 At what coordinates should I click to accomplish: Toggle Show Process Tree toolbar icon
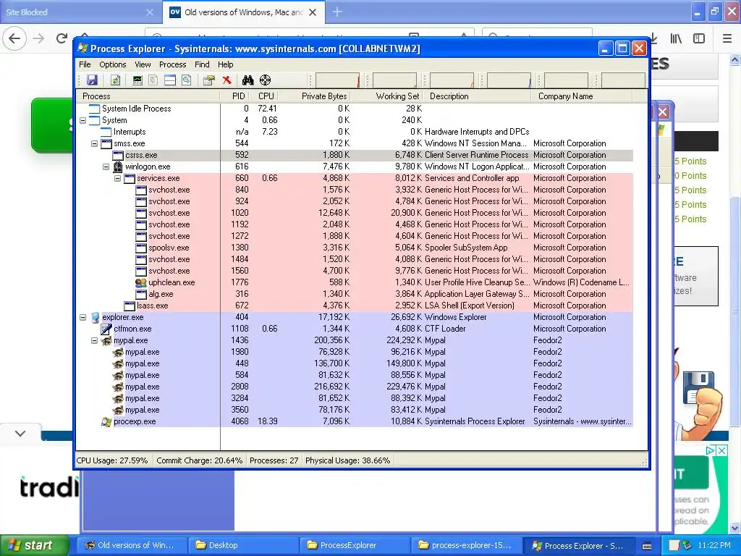tap(153, 80)
